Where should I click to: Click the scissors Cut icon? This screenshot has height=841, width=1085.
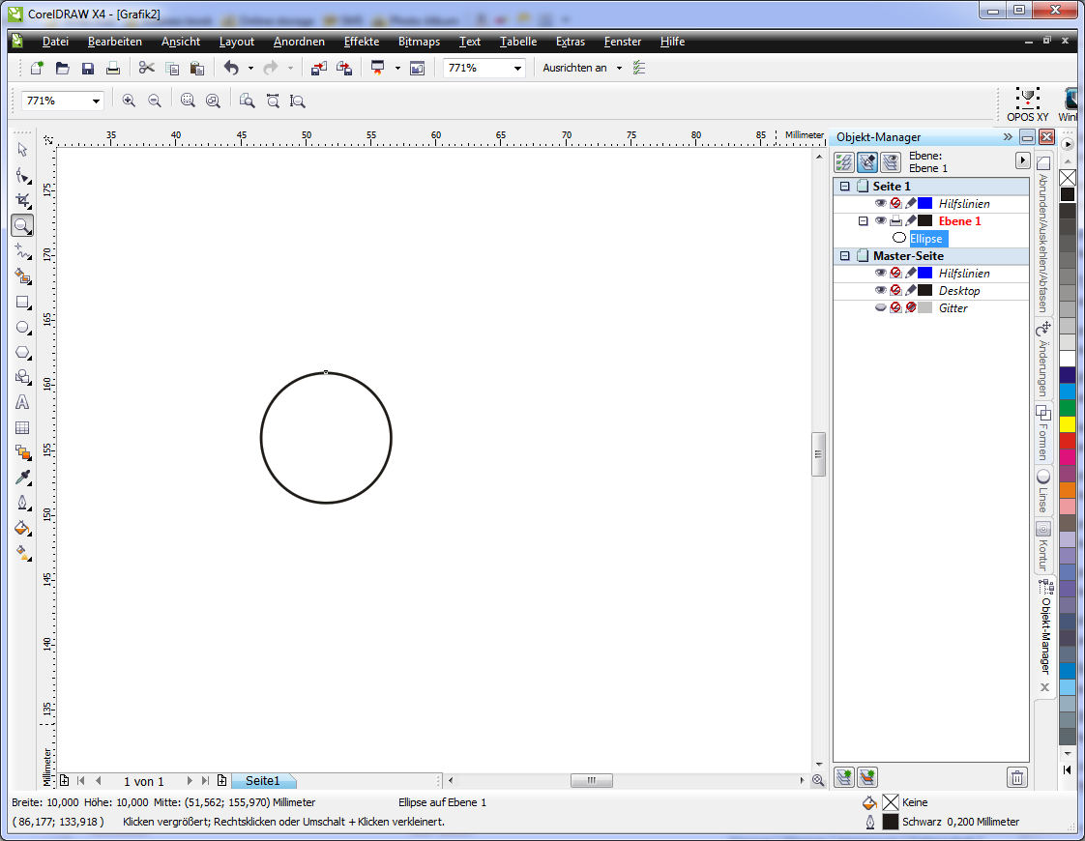(x=147, y=68)
